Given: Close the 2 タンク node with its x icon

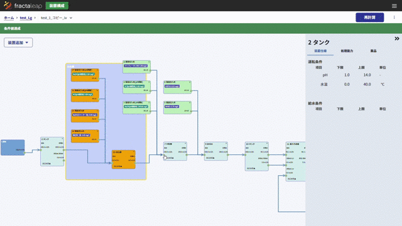Looking at the screenshot, I should coord(62,139).
